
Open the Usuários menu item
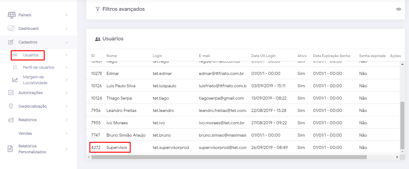31,55
